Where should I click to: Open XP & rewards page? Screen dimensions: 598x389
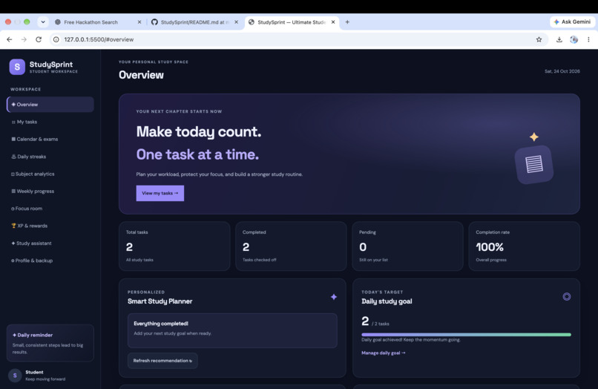tap(50, 226)
